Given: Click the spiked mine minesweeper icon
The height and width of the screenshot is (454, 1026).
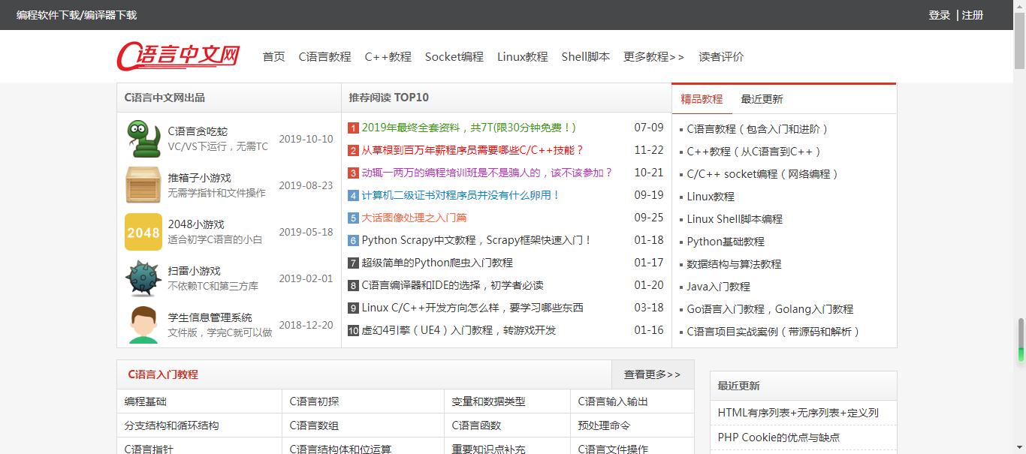Looking at the screenshot, I should (143, 278).
